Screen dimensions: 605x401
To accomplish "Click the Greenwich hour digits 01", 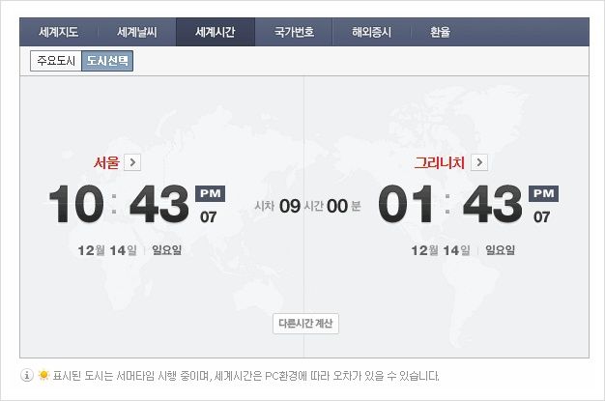I will point(406,204).
